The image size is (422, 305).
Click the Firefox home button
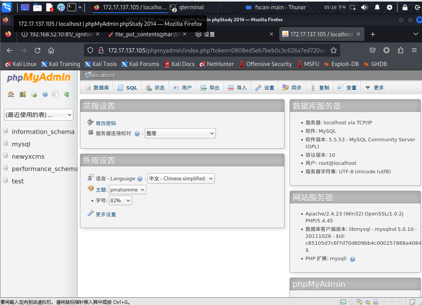click(x=51, y=50)
